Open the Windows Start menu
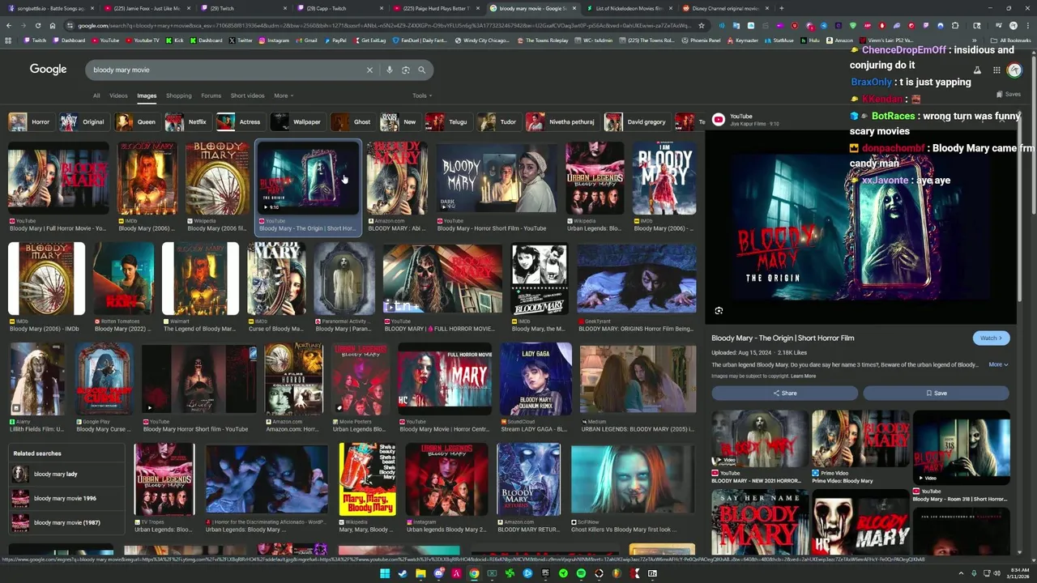The width and height of the screenshot is (1037, 583). pyautogui.click(x=385, y=573)
